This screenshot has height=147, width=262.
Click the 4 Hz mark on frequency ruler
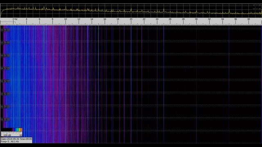tap(26, 19)
